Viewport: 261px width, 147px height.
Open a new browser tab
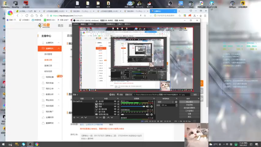click(x=179, y=11)
